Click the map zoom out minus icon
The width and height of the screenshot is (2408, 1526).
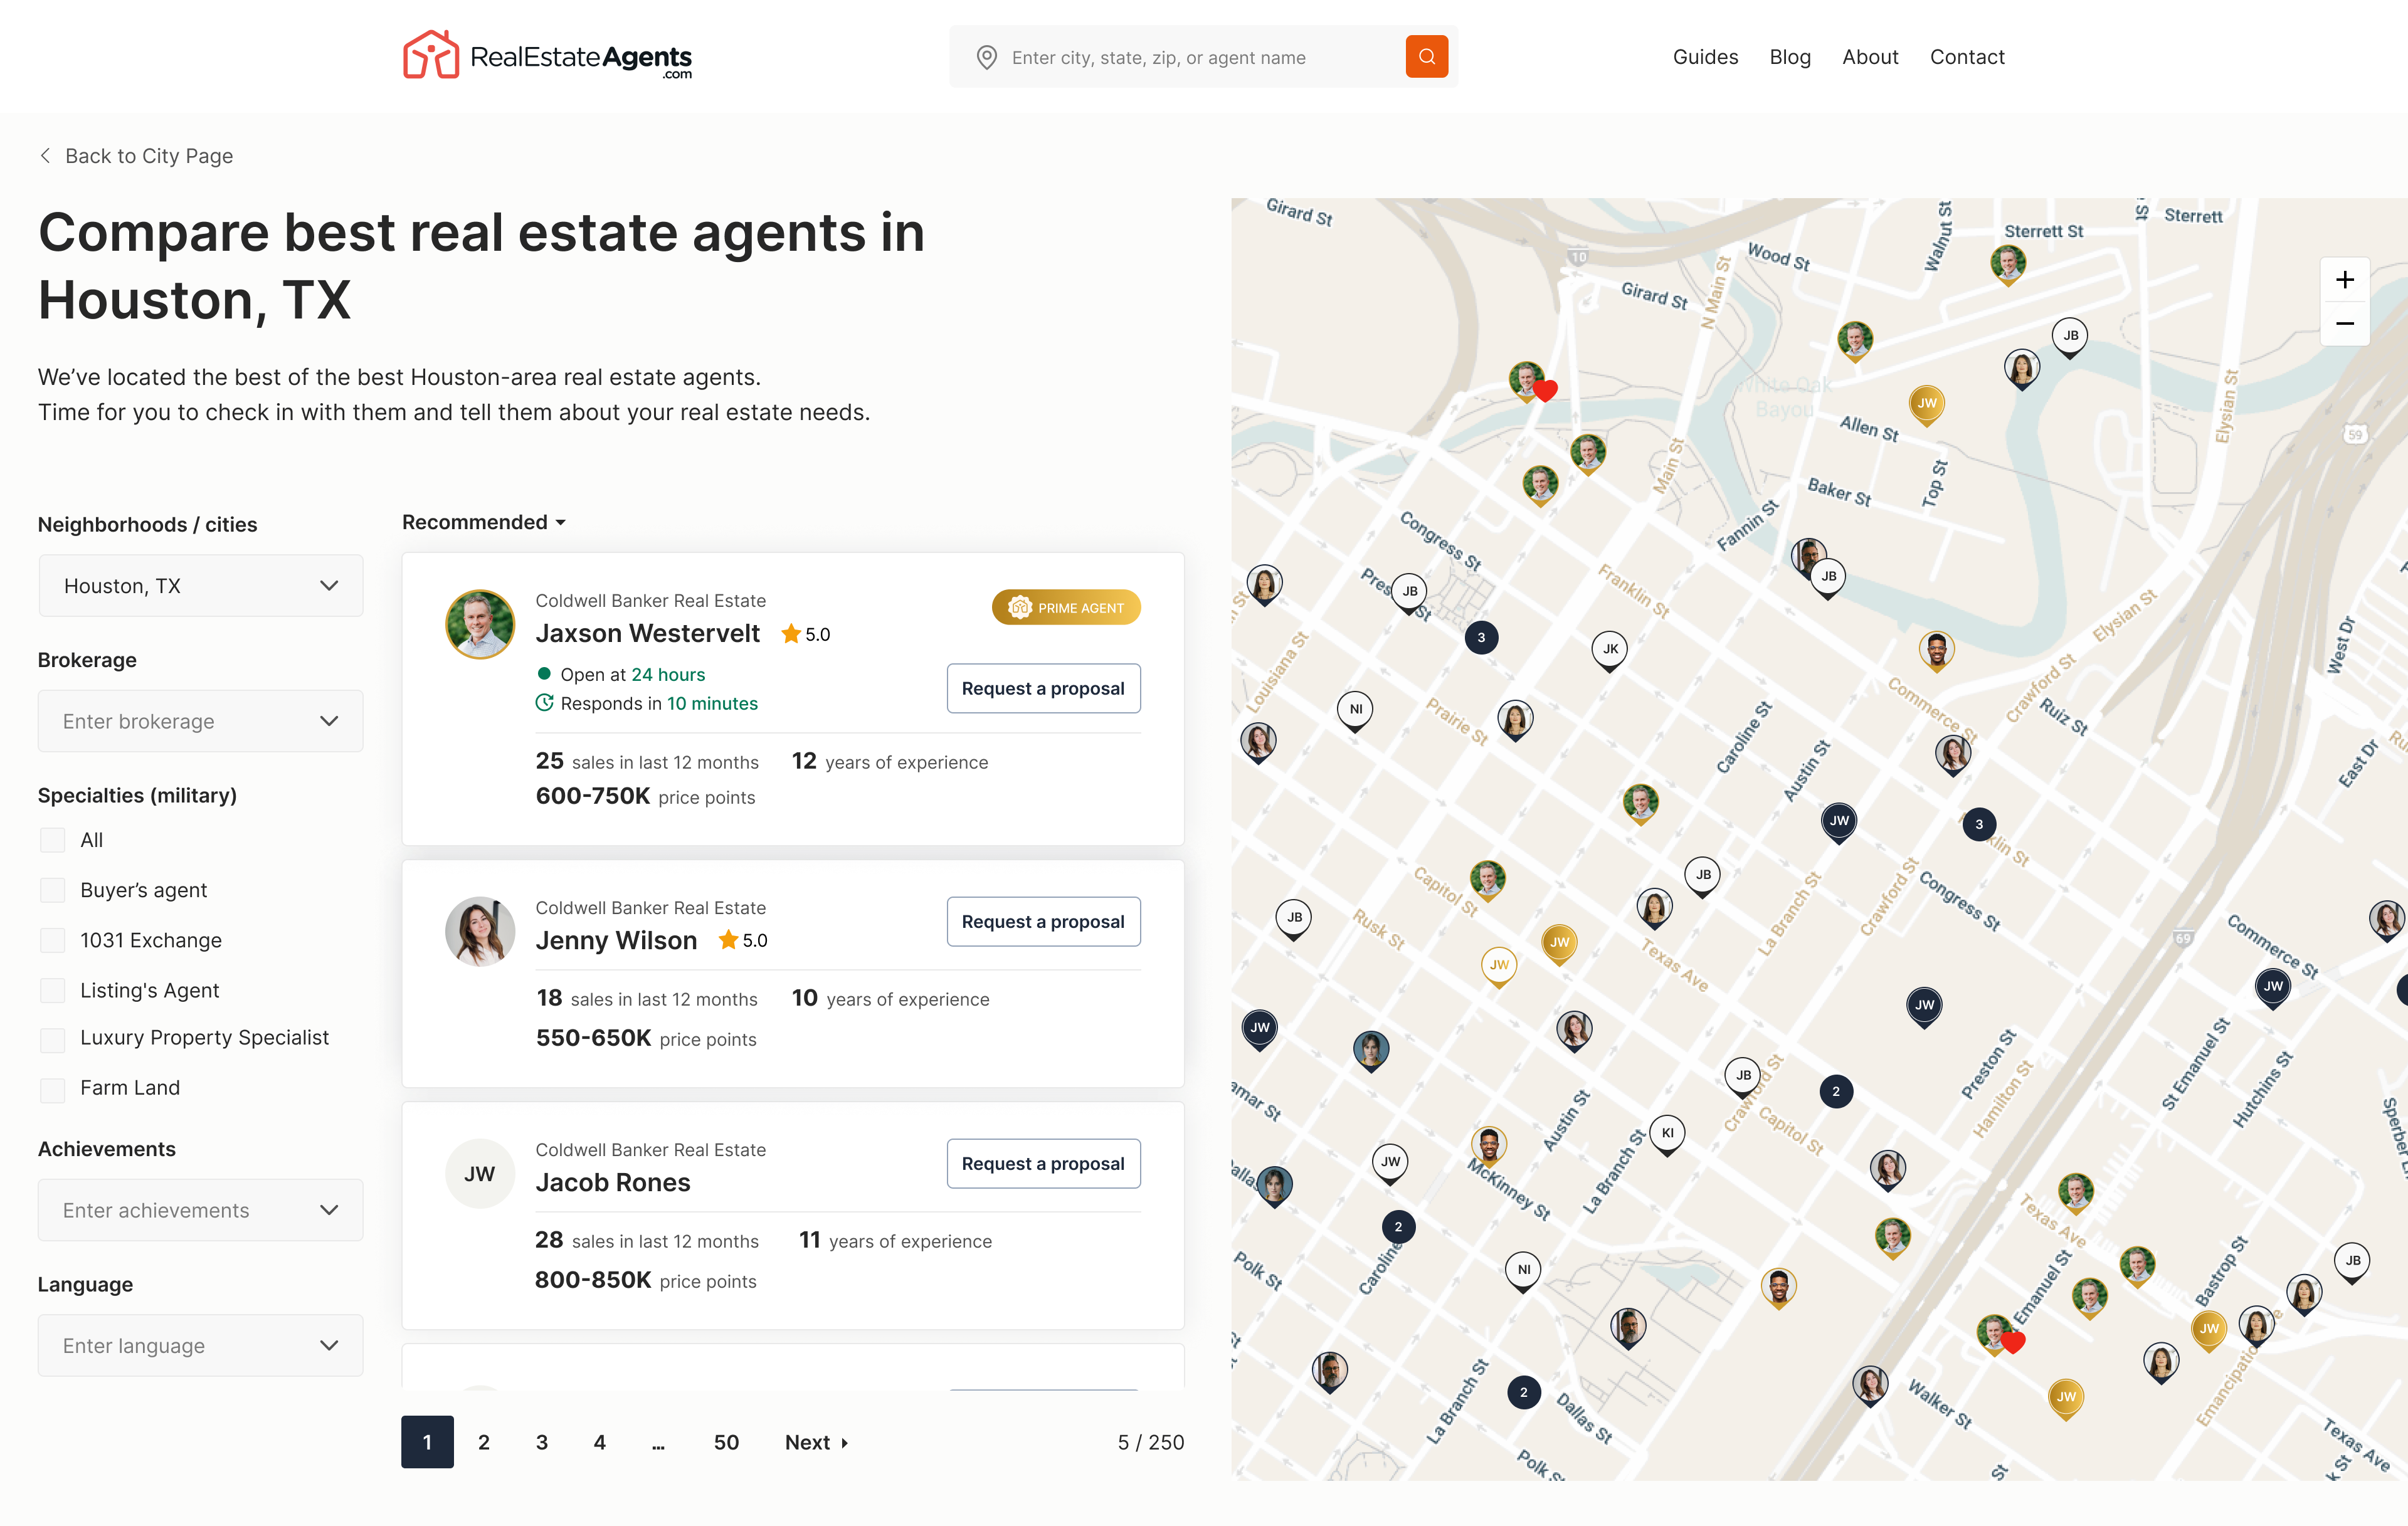(x=2344, y=324)
